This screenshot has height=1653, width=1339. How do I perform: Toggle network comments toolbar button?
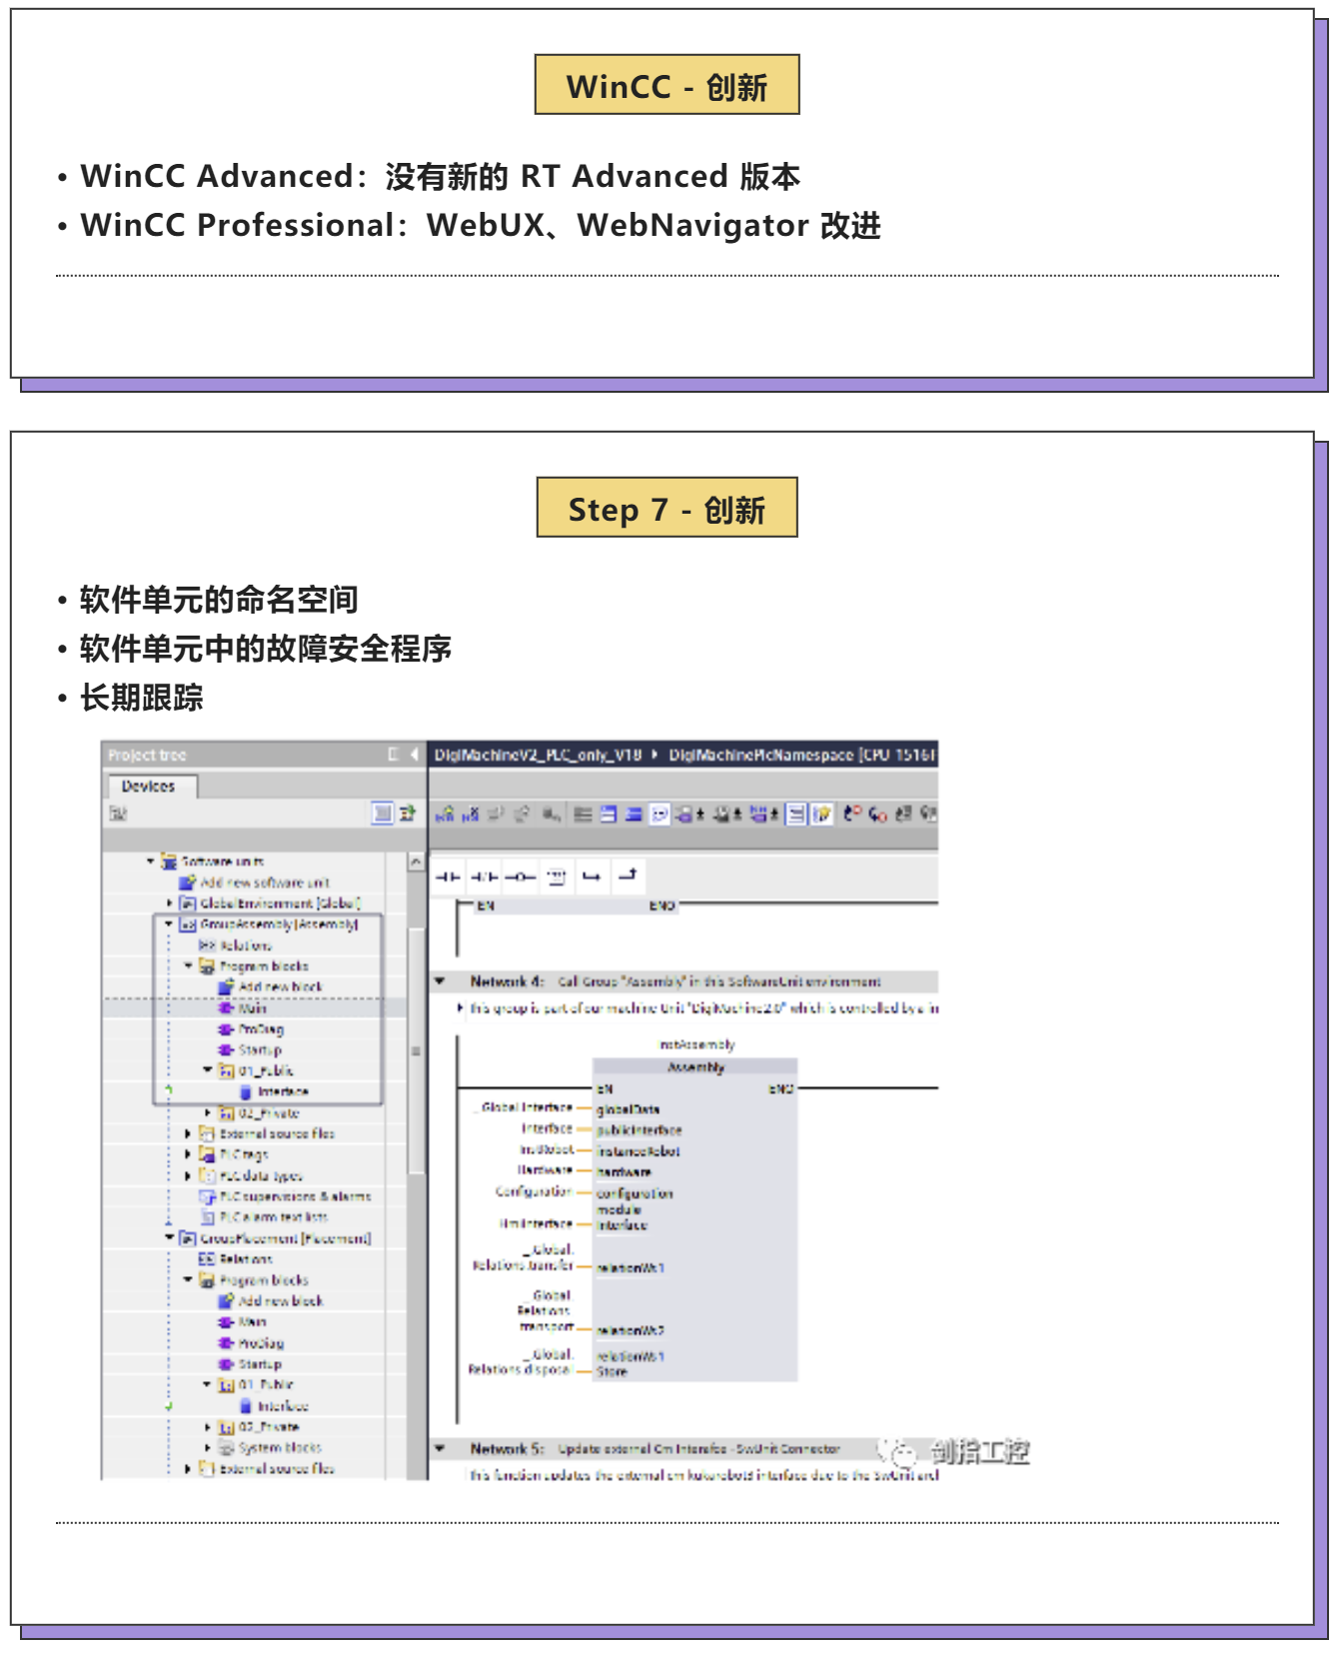(x=796, y=815)
